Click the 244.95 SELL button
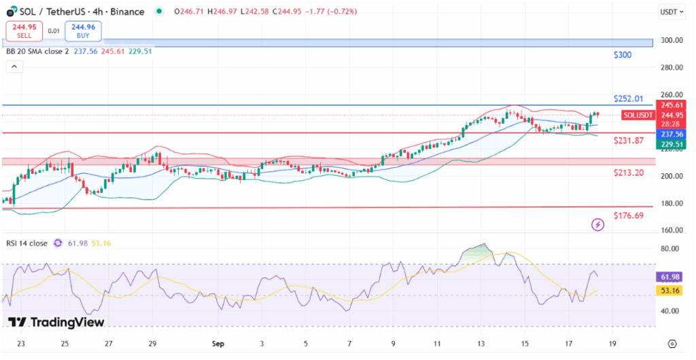 coord(24,31)
